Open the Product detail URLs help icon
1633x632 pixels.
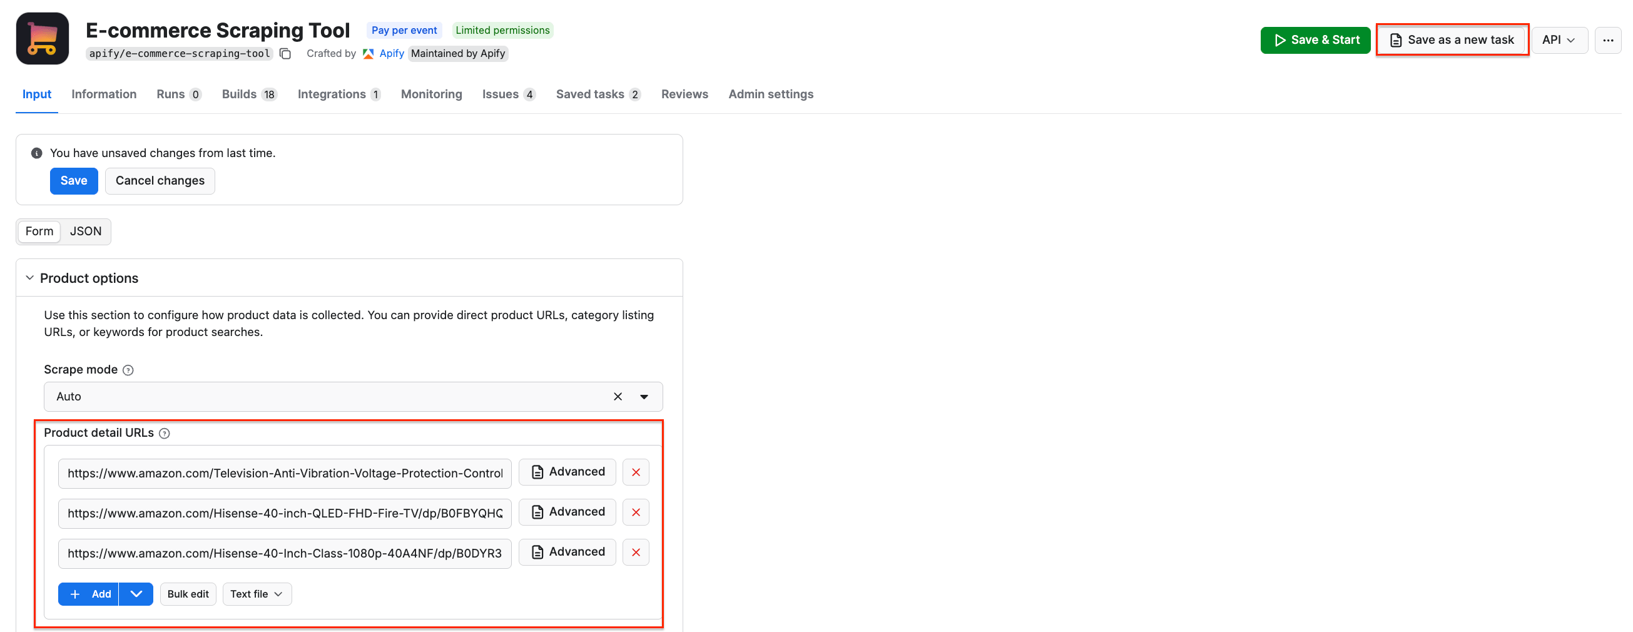pos(164,434)
